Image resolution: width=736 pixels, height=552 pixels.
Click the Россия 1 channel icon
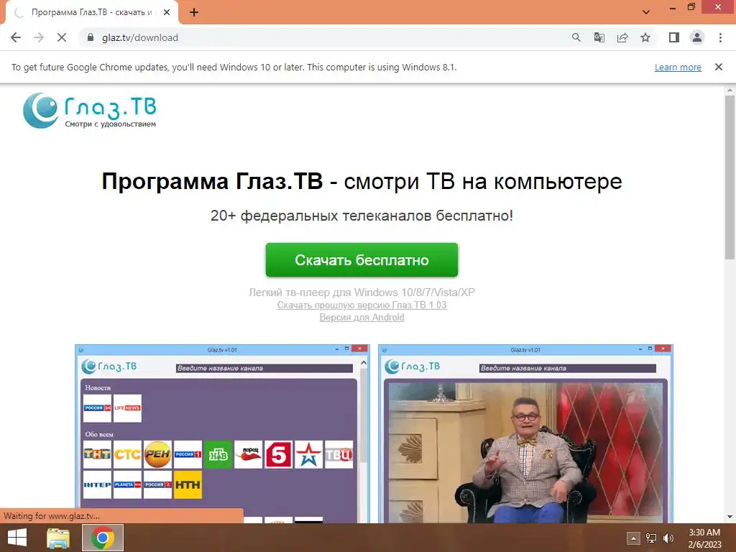pos(188,454)
